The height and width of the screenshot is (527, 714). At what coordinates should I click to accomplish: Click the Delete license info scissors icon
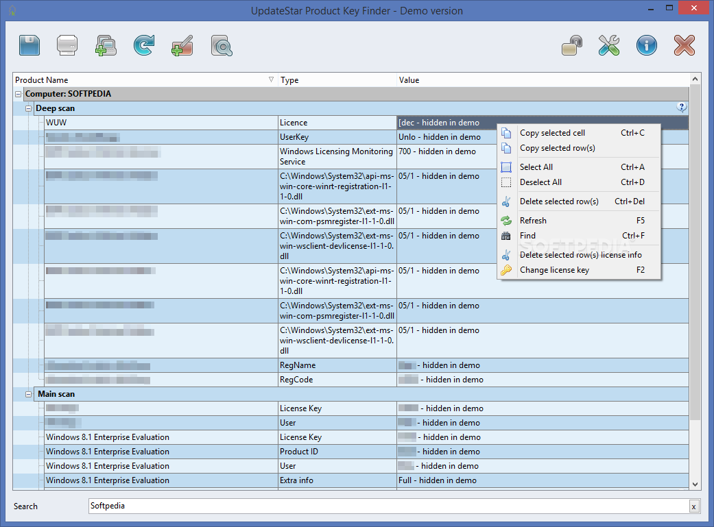click(506, 255)
